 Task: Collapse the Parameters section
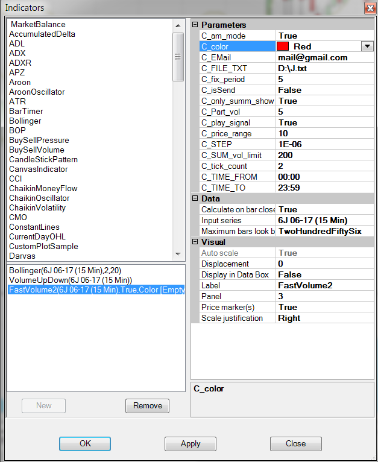click(x=195, y=25)
